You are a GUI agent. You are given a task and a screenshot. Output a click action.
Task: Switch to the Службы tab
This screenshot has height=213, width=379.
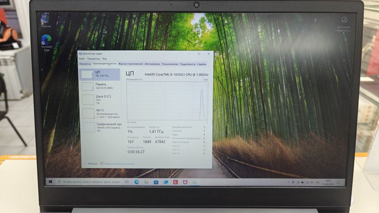[202, 64]
